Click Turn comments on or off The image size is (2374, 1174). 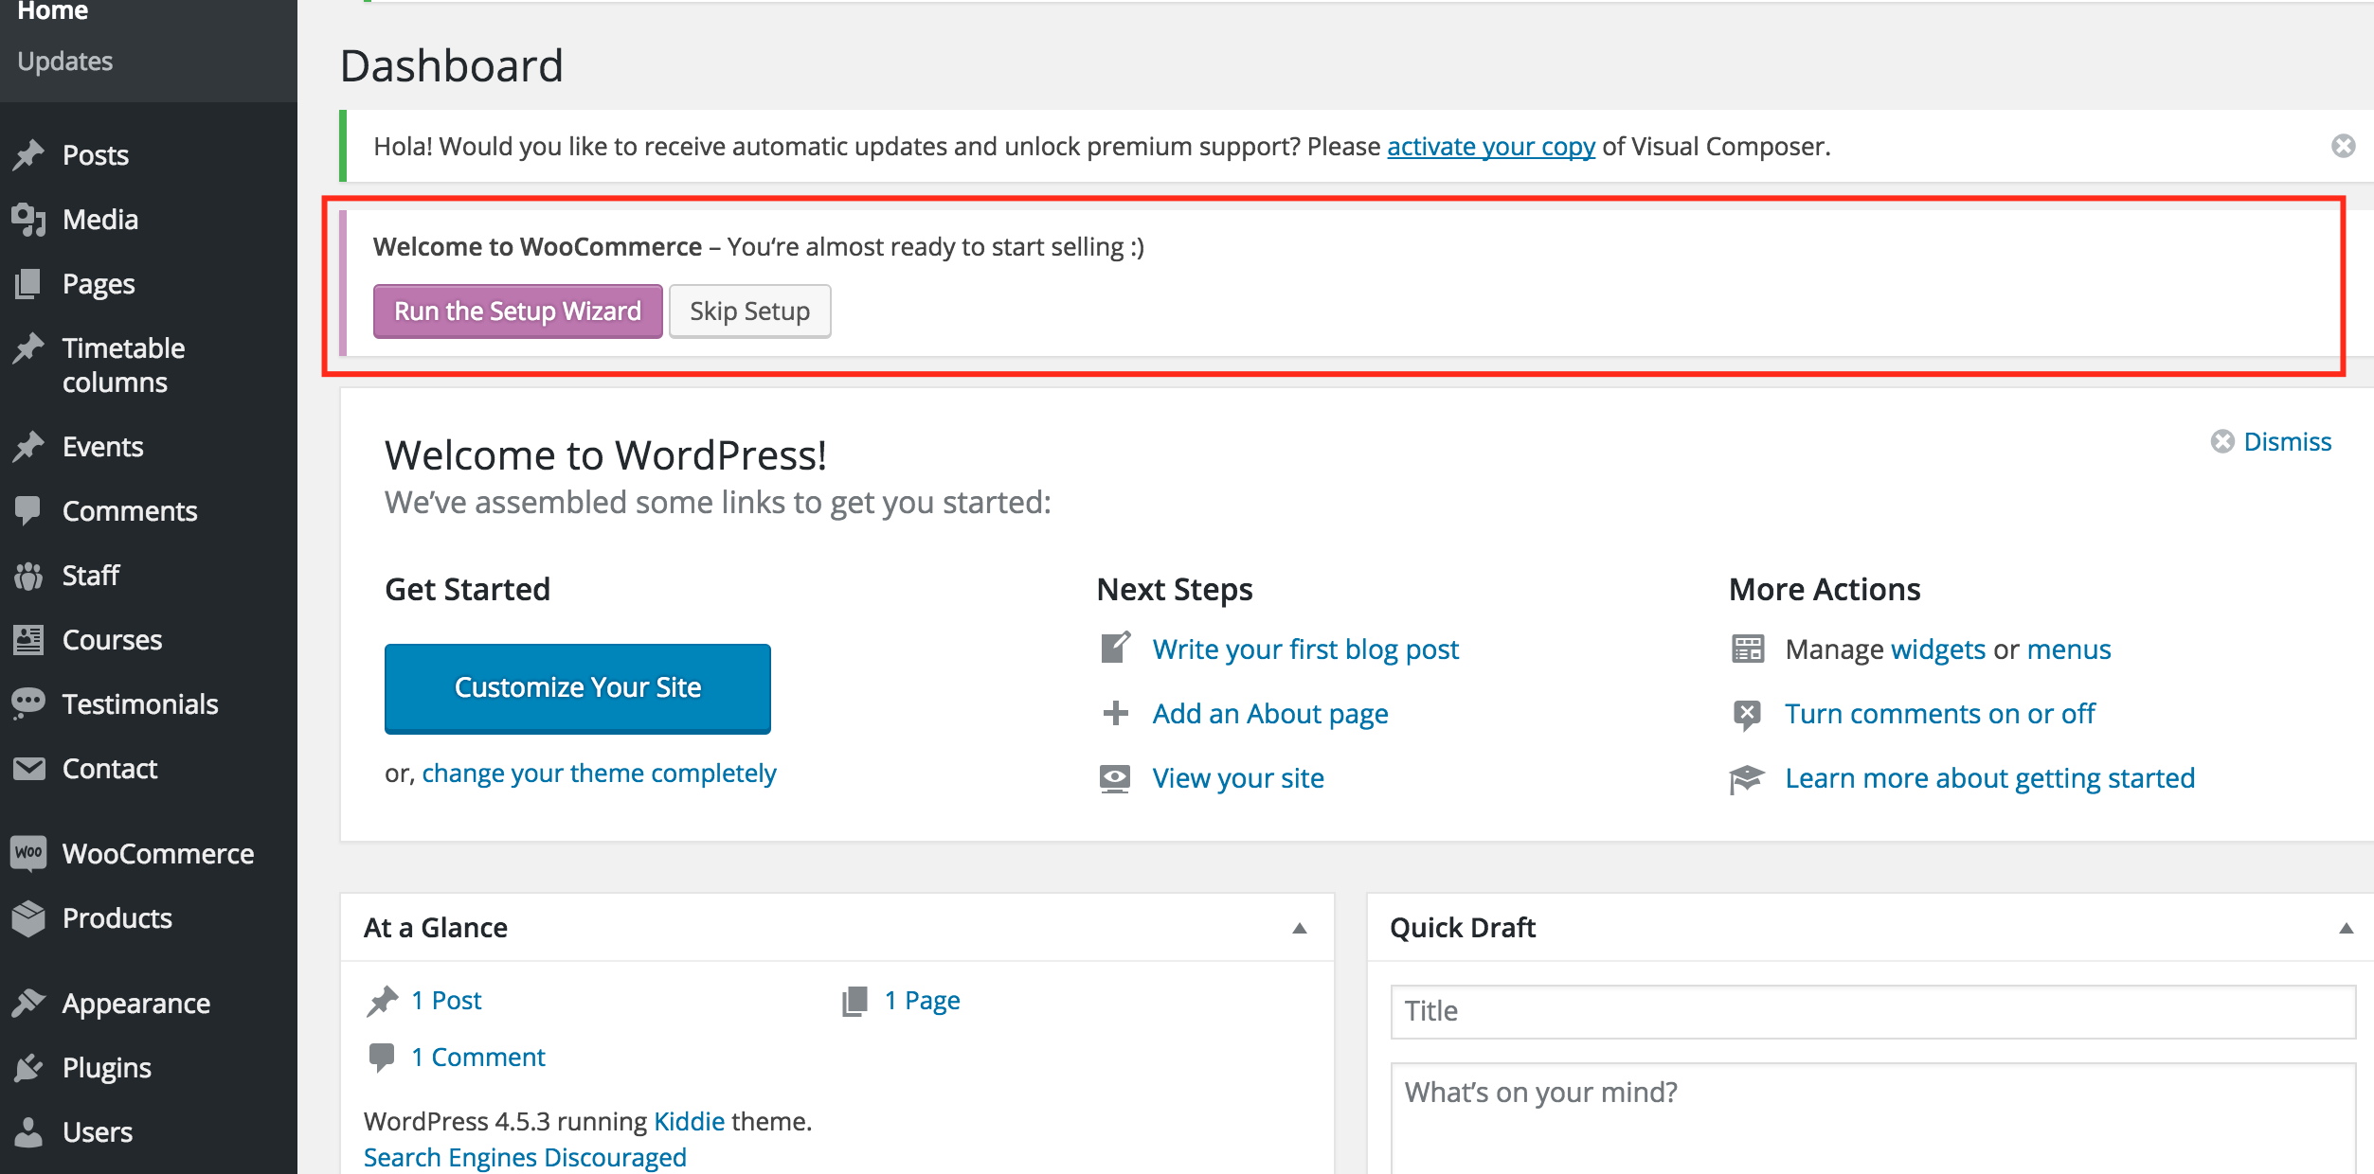click(1940, 714)
